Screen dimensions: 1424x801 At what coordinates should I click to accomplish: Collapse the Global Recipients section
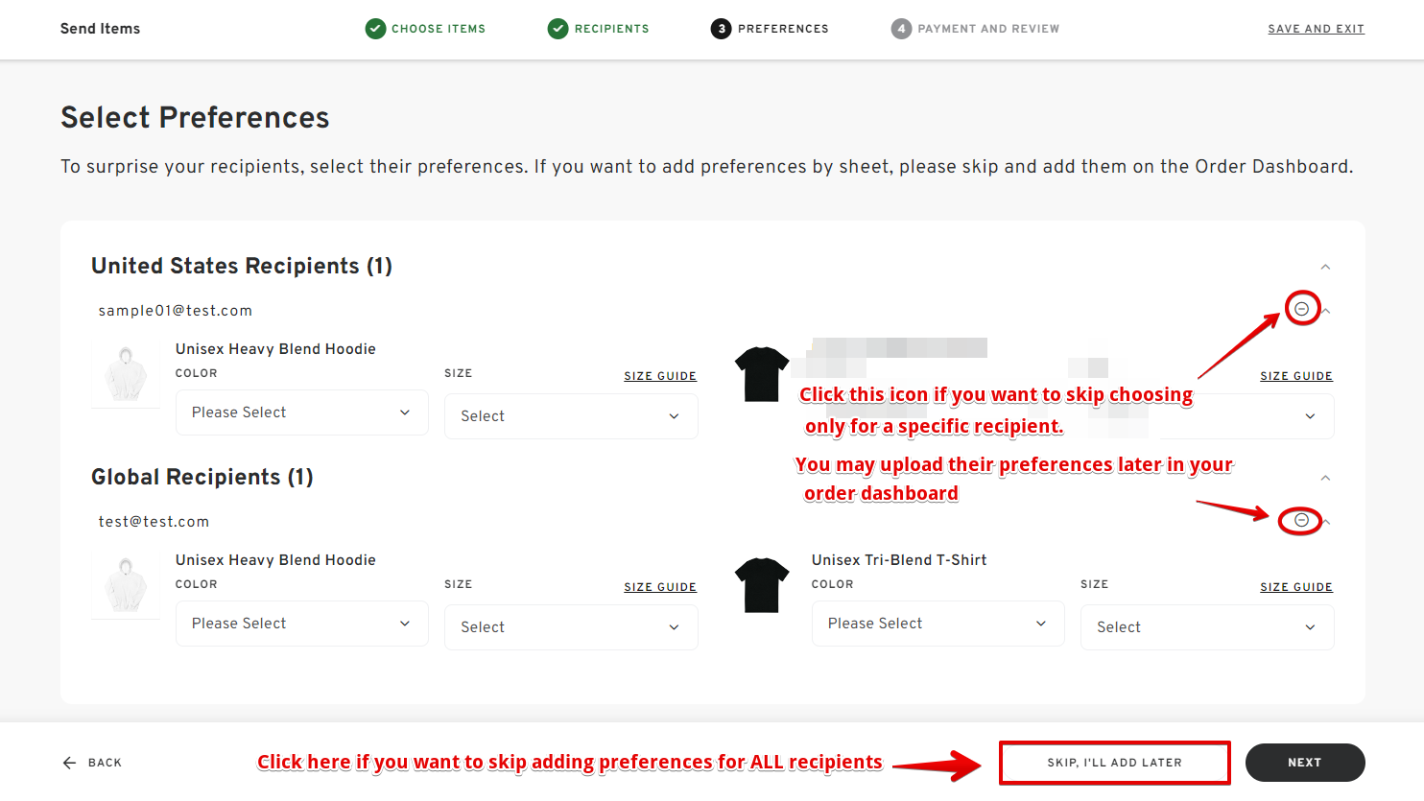pos(1325,478)
